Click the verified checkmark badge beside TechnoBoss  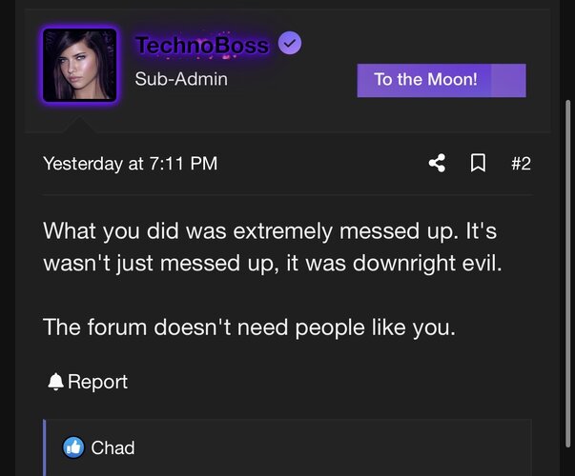(290, 43)
